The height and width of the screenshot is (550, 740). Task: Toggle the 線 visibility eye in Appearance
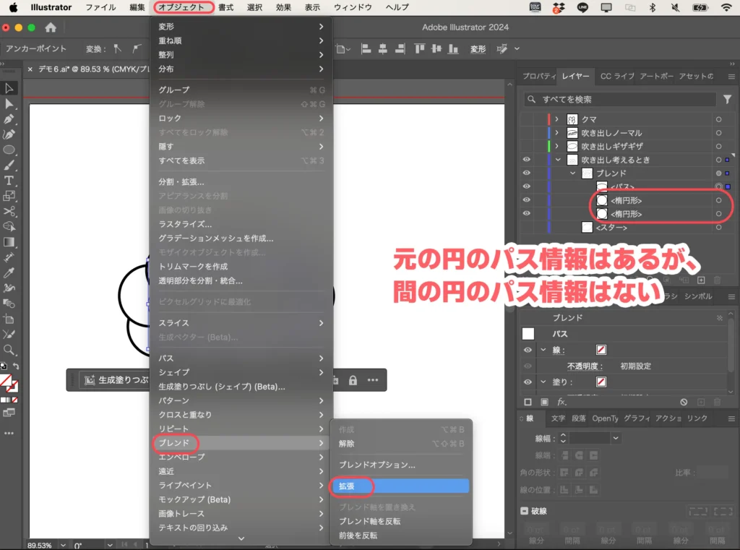(x=528, y=350)
